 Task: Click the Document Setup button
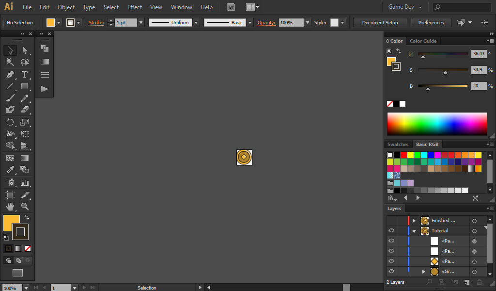380,23
